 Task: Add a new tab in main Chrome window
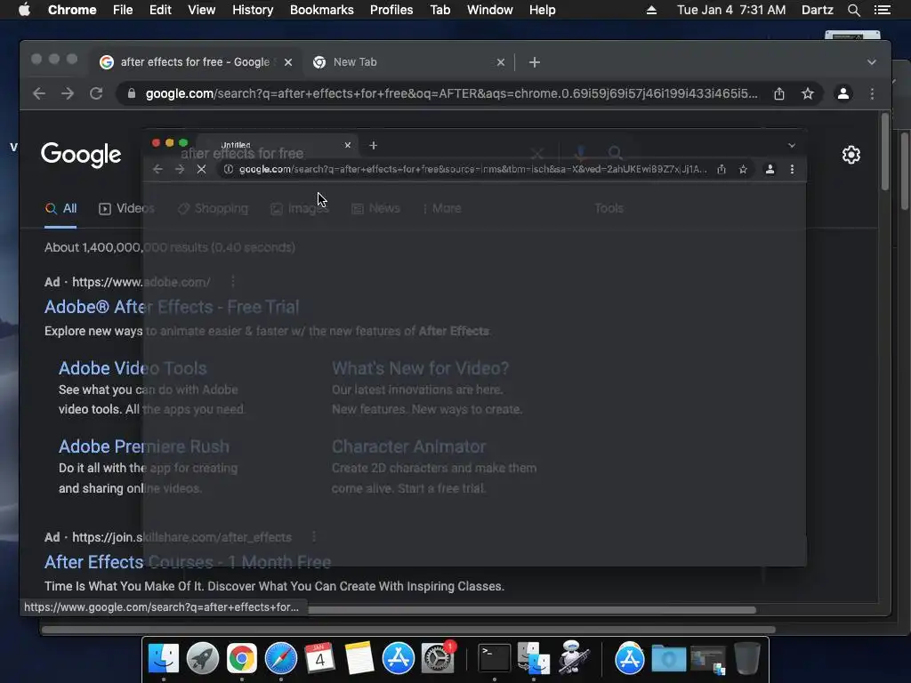pos(535,62)
